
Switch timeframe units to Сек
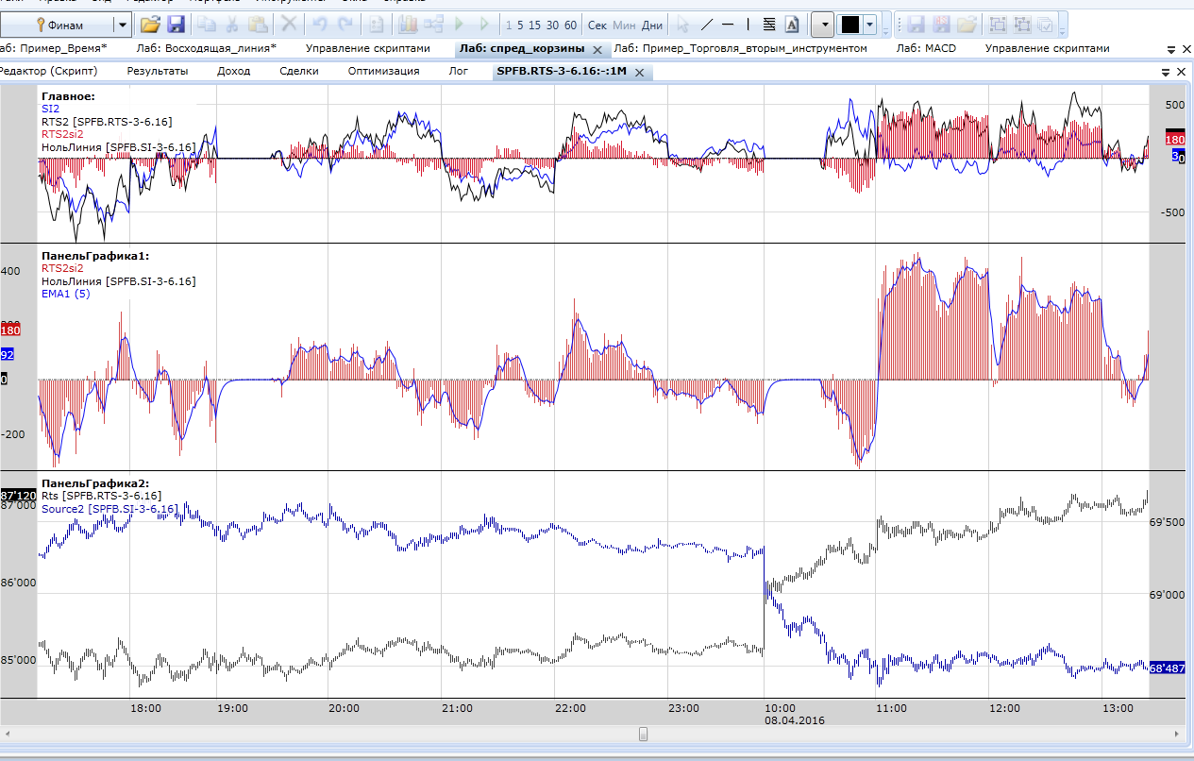click(597, 25)
